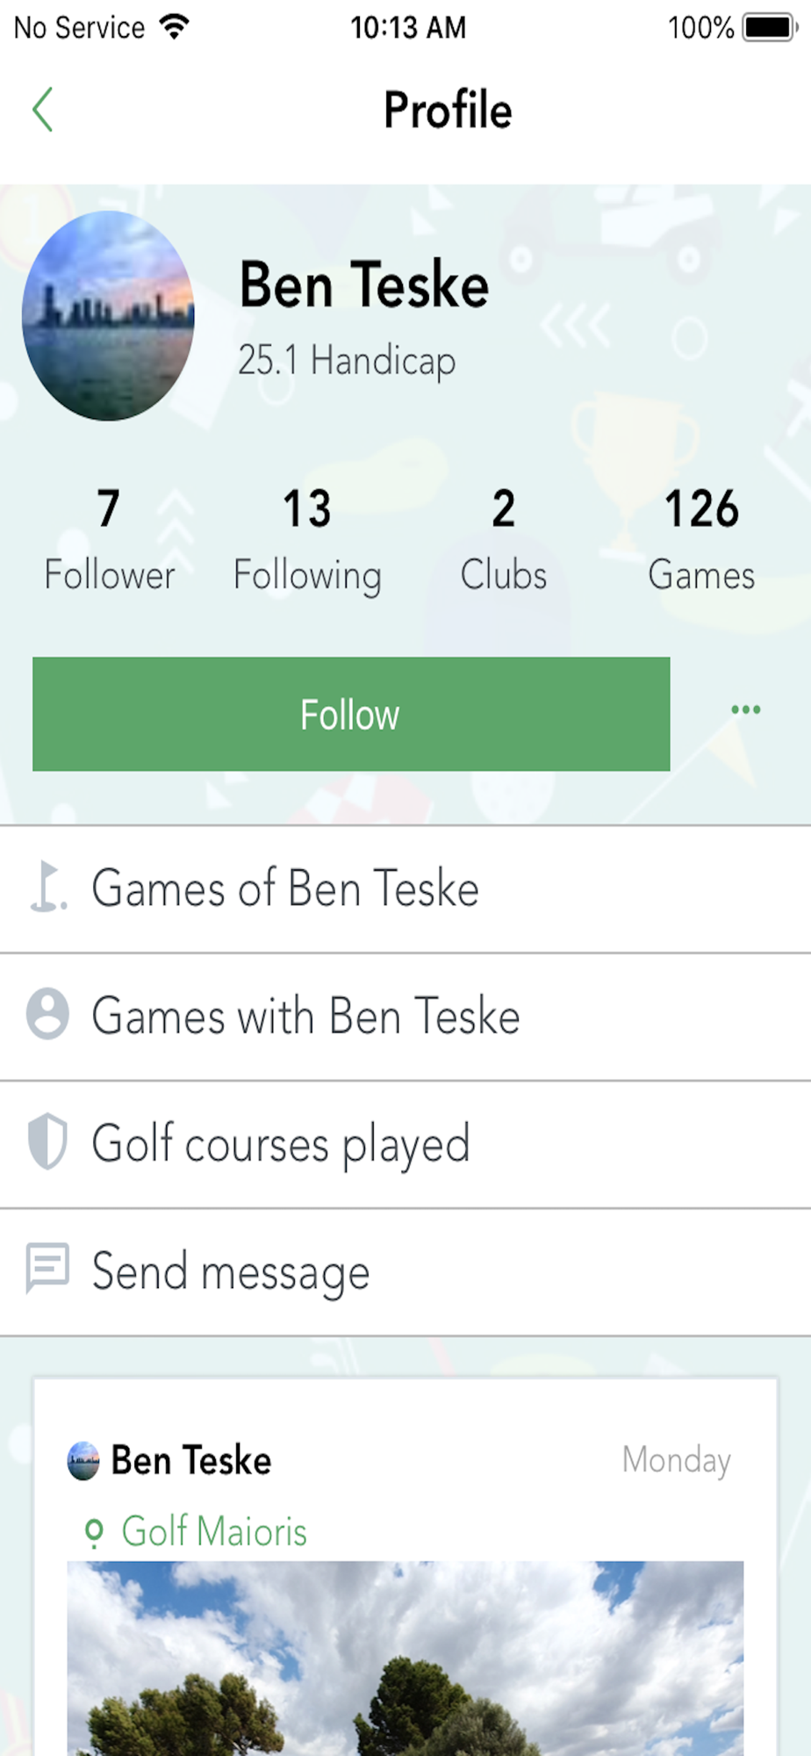Open Games with Ben Teske
Image resolution: width=811 pixels, height=1756 pixels.
tap(305, 1016)
